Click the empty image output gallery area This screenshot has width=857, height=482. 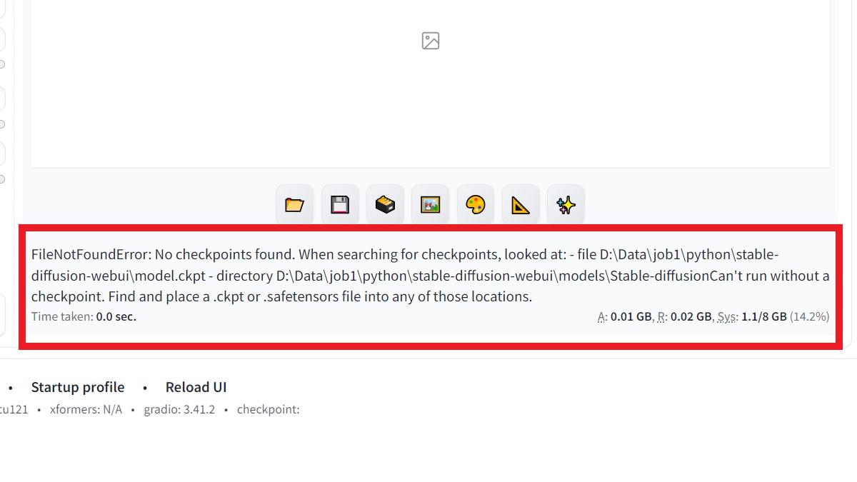click(x=431, y=83)
